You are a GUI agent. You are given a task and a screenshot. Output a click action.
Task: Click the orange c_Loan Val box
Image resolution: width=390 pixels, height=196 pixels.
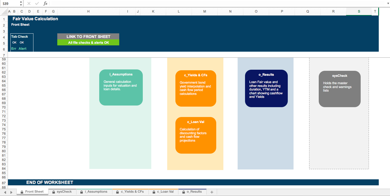196,135
